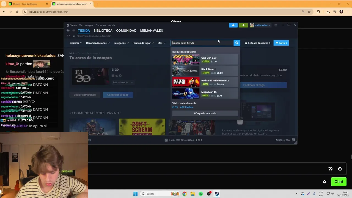Open Spotify from the taskbar
Image resolution: width=352 pixels, height=198 pixels.
tap(201, 194)
